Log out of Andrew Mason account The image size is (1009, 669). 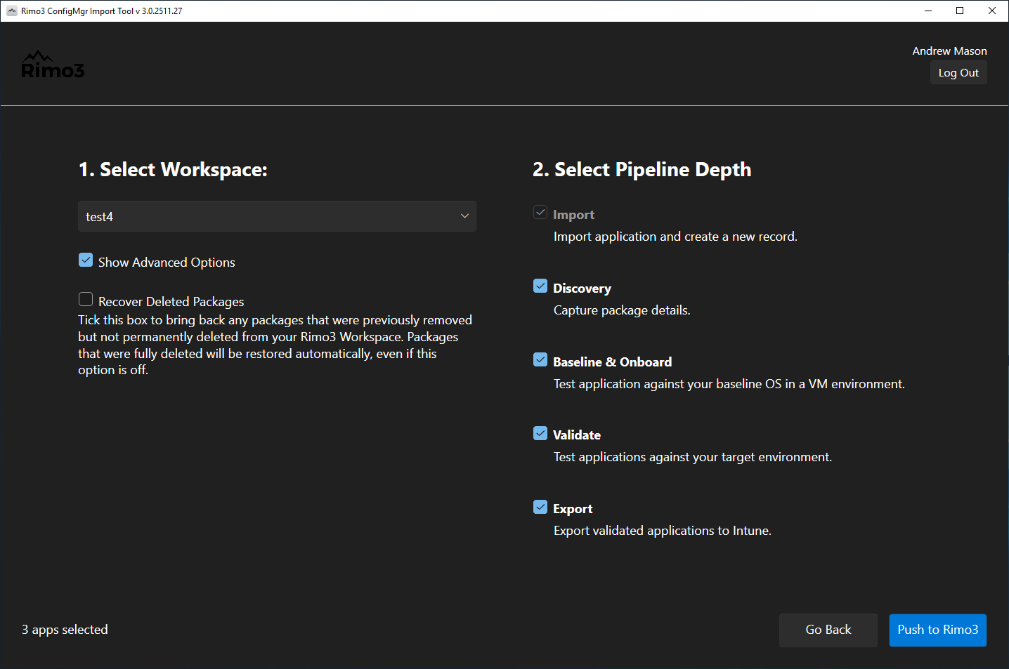click(958, 73)
